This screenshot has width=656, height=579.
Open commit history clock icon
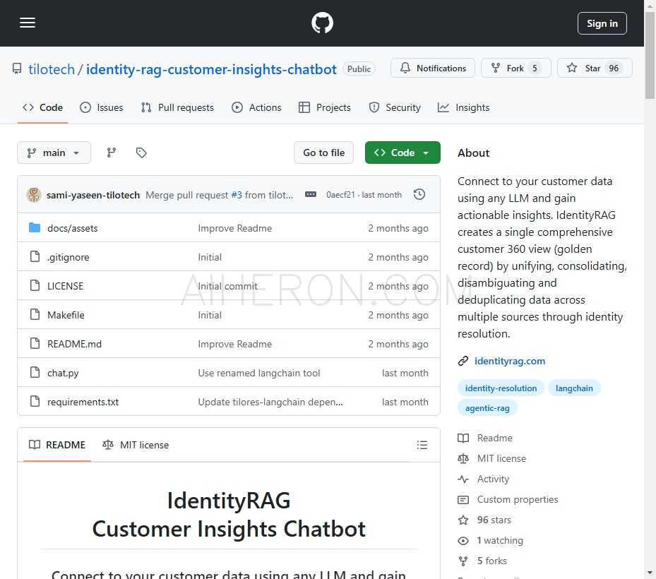pyautogui.click(x=419, y=195)
